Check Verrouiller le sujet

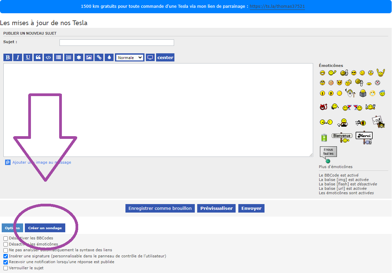click(x=5, y=268)
